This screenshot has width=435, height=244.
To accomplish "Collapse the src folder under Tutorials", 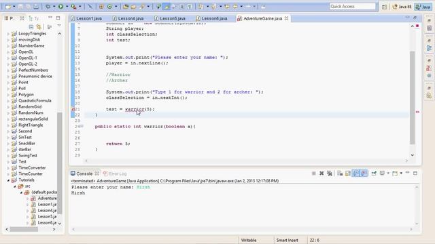I will (15, 186).
